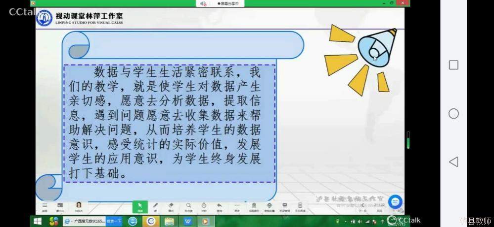The image size is (494, 227).
Task: Click the slide page number indicator
Action: (379, 205)
